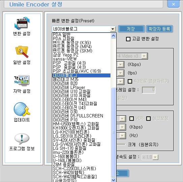Viewport: 183px width, 182px height.
Task: Choose 아이리버 U10 저화질 preset
Action: click(82, 95)
